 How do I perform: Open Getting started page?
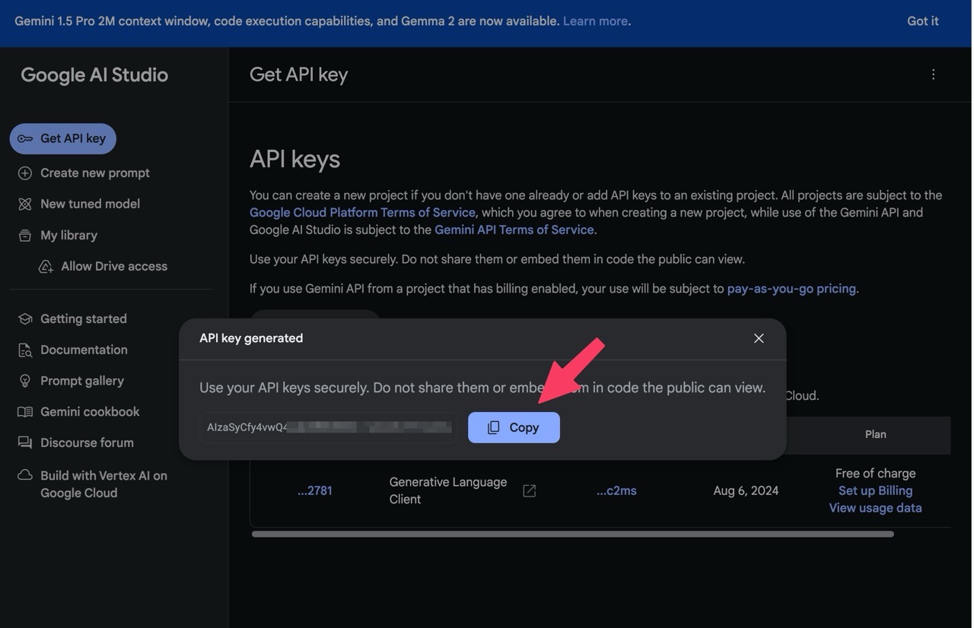[84, 319]
